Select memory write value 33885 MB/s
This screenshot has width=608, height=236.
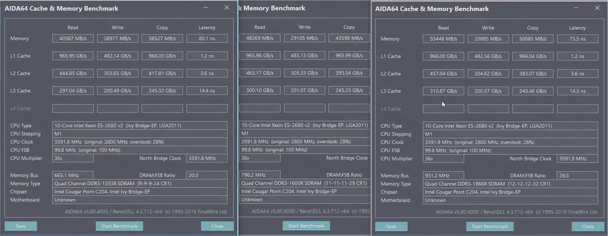pyautogui.click(x=488, y=39)
